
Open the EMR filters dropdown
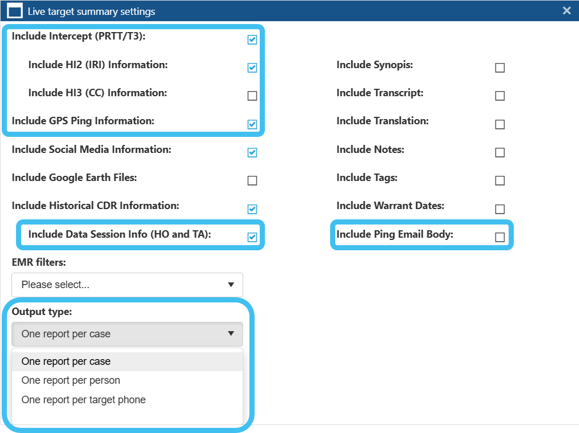coord(127,285)
